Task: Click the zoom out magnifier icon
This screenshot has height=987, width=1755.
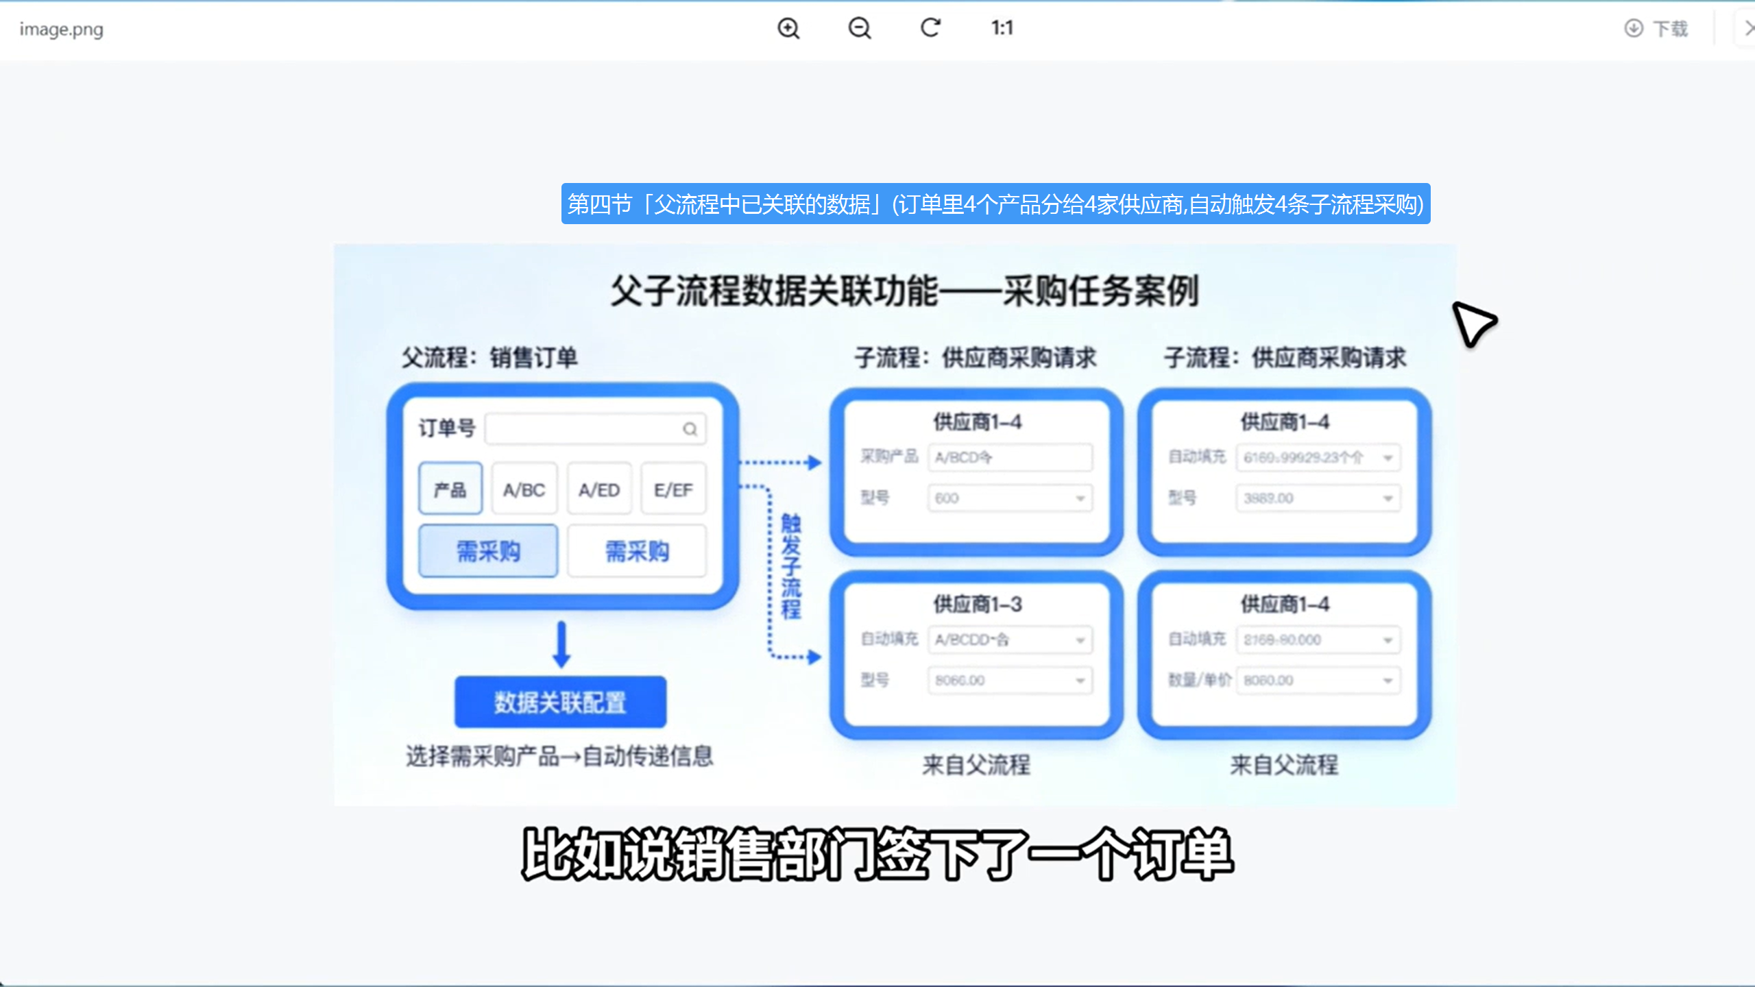Action: click(859, 28)
